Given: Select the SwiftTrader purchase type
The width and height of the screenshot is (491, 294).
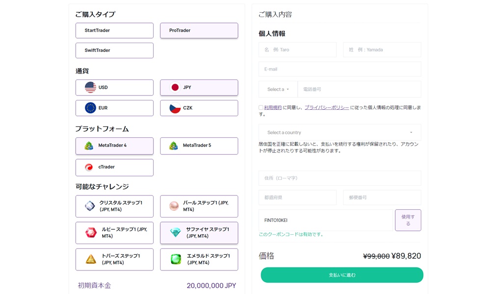Looking at the screenshot, I should click(x=114, y=50).
